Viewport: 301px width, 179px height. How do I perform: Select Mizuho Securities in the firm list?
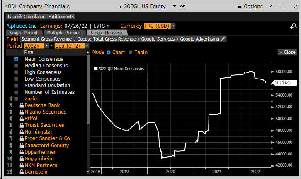46,112
